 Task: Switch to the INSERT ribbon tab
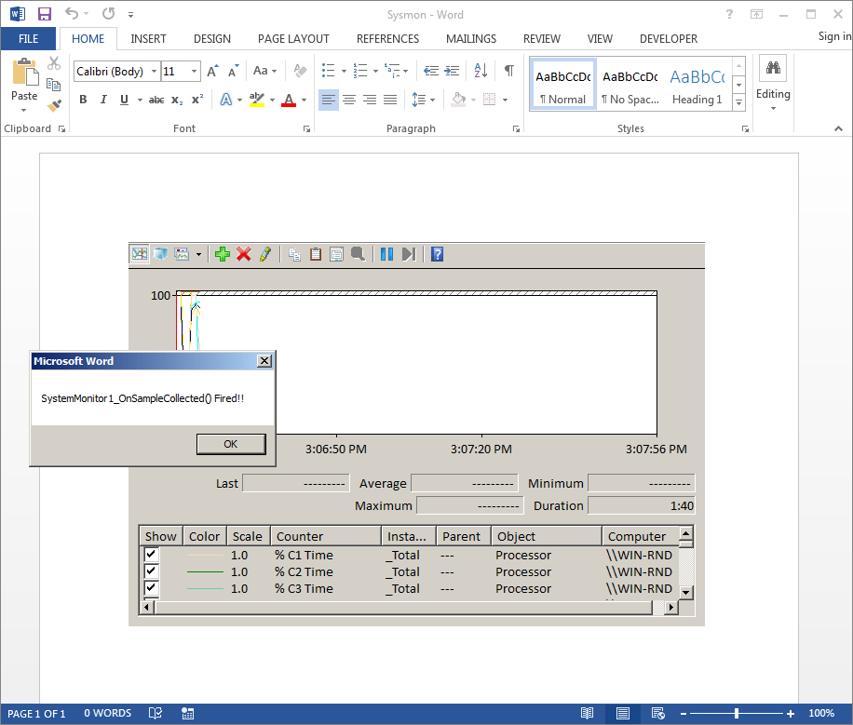(x=148, y=38)
